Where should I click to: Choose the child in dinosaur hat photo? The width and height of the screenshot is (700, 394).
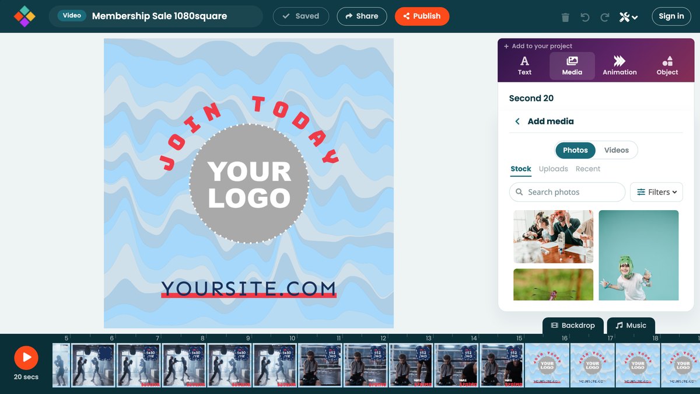click(639, 255)
